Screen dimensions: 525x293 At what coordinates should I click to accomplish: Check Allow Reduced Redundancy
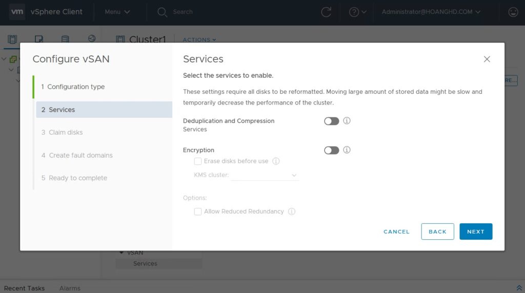pos(198,212)
